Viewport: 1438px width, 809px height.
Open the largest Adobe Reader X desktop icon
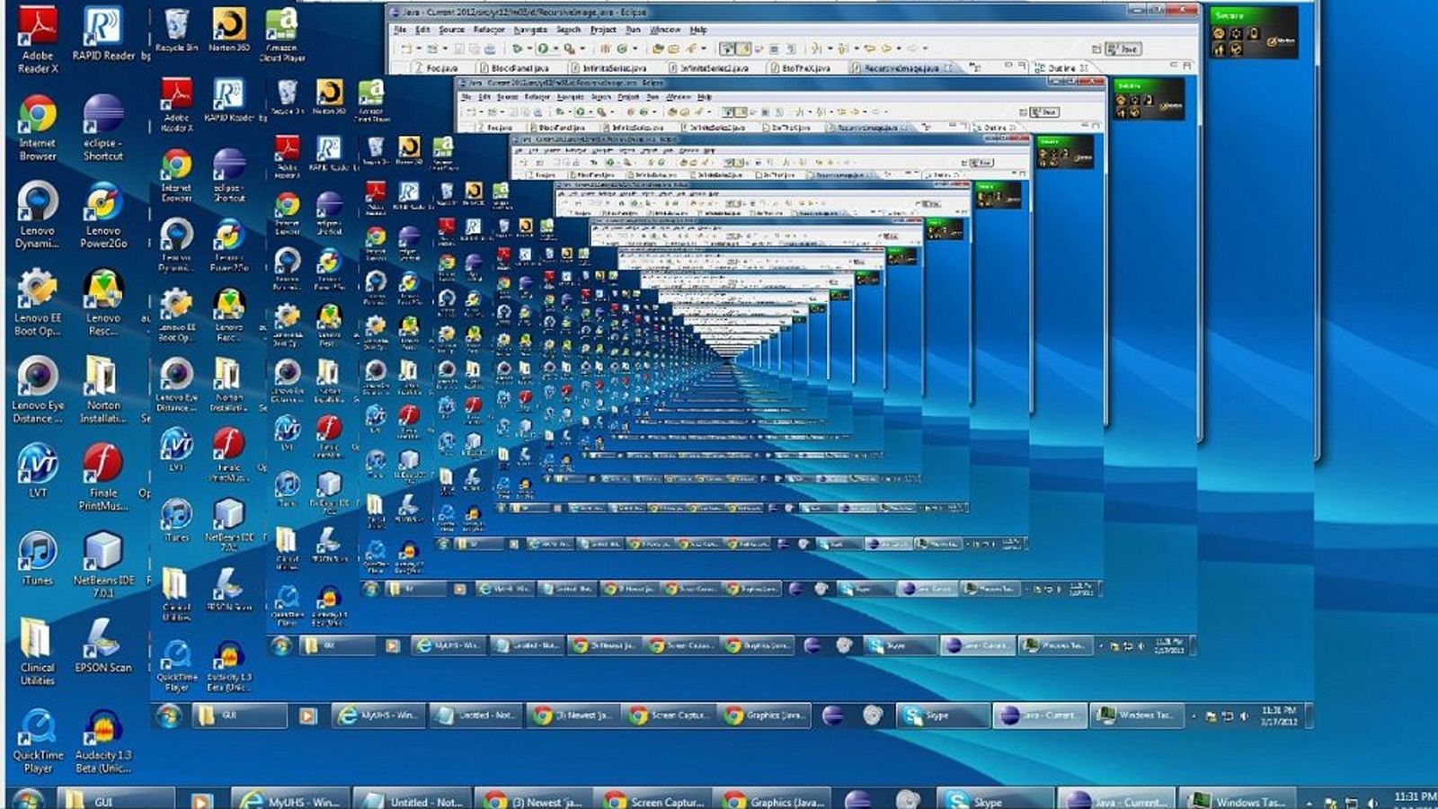pyautogui.click(x=38, y=29)
